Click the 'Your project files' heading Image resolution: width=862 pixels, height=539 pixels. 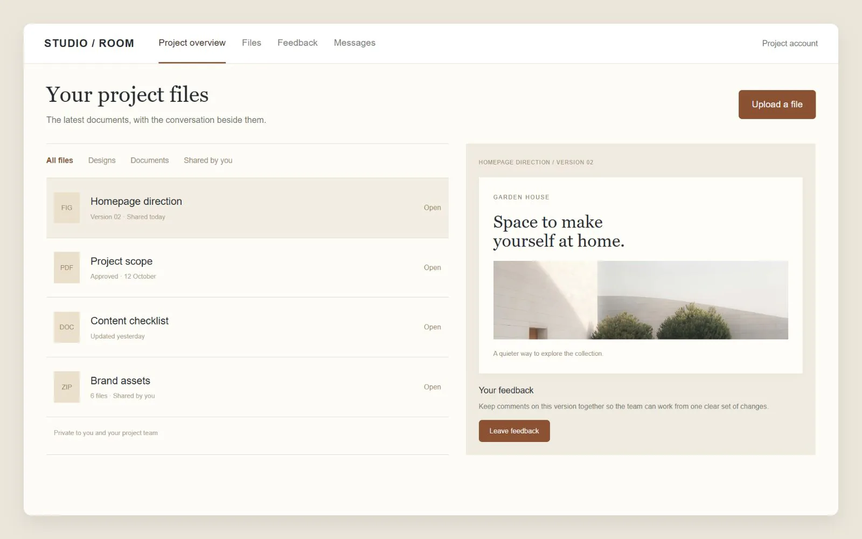(x=127, y=95)
